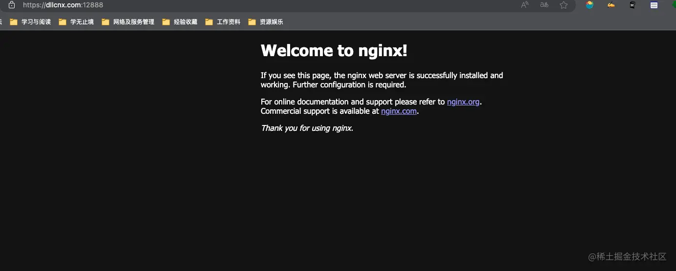This screenshot has width=676, height=271.
Task: Open the 经验收藏 bookmark folder
Action: (x=180, y=22)
